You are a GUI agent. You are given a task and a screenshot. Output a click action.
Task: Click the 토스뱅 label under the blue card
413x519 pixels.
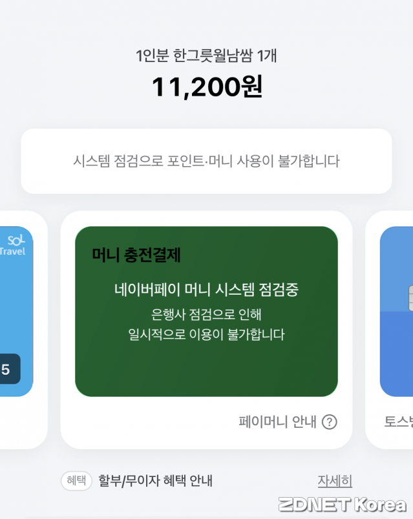(x=399, y=422)
